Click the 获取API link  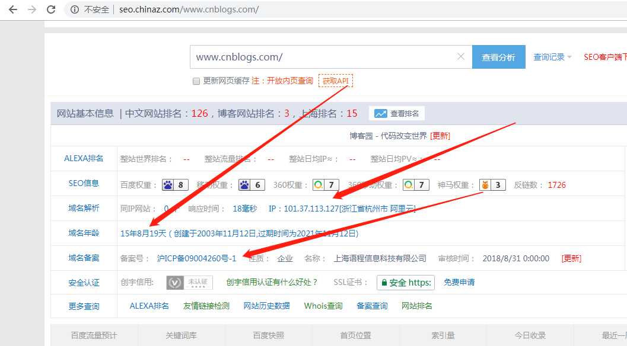(x=336, y=81)
